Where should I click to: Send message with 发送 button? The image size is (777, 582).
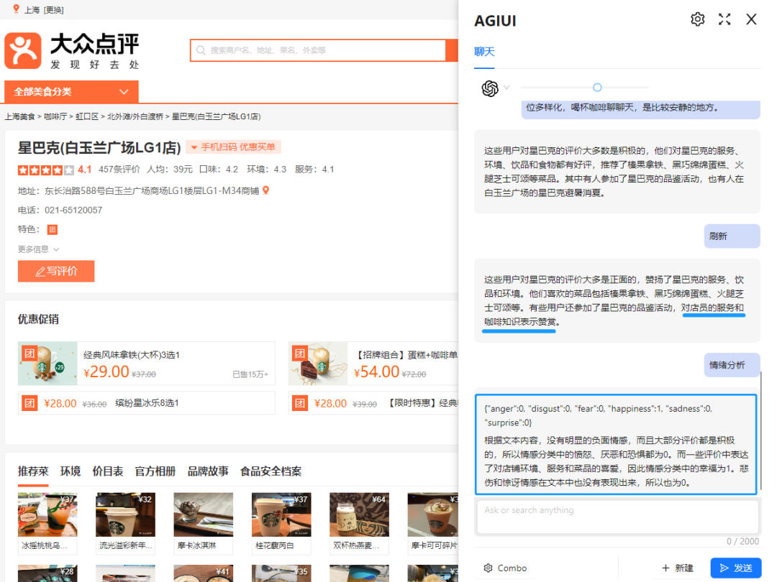pos(735,568)
